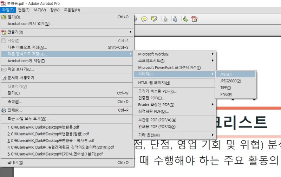Open the 보기(V) menu
Image resolution: width=281 pixels, height=177 pixels.
point(40,10)
